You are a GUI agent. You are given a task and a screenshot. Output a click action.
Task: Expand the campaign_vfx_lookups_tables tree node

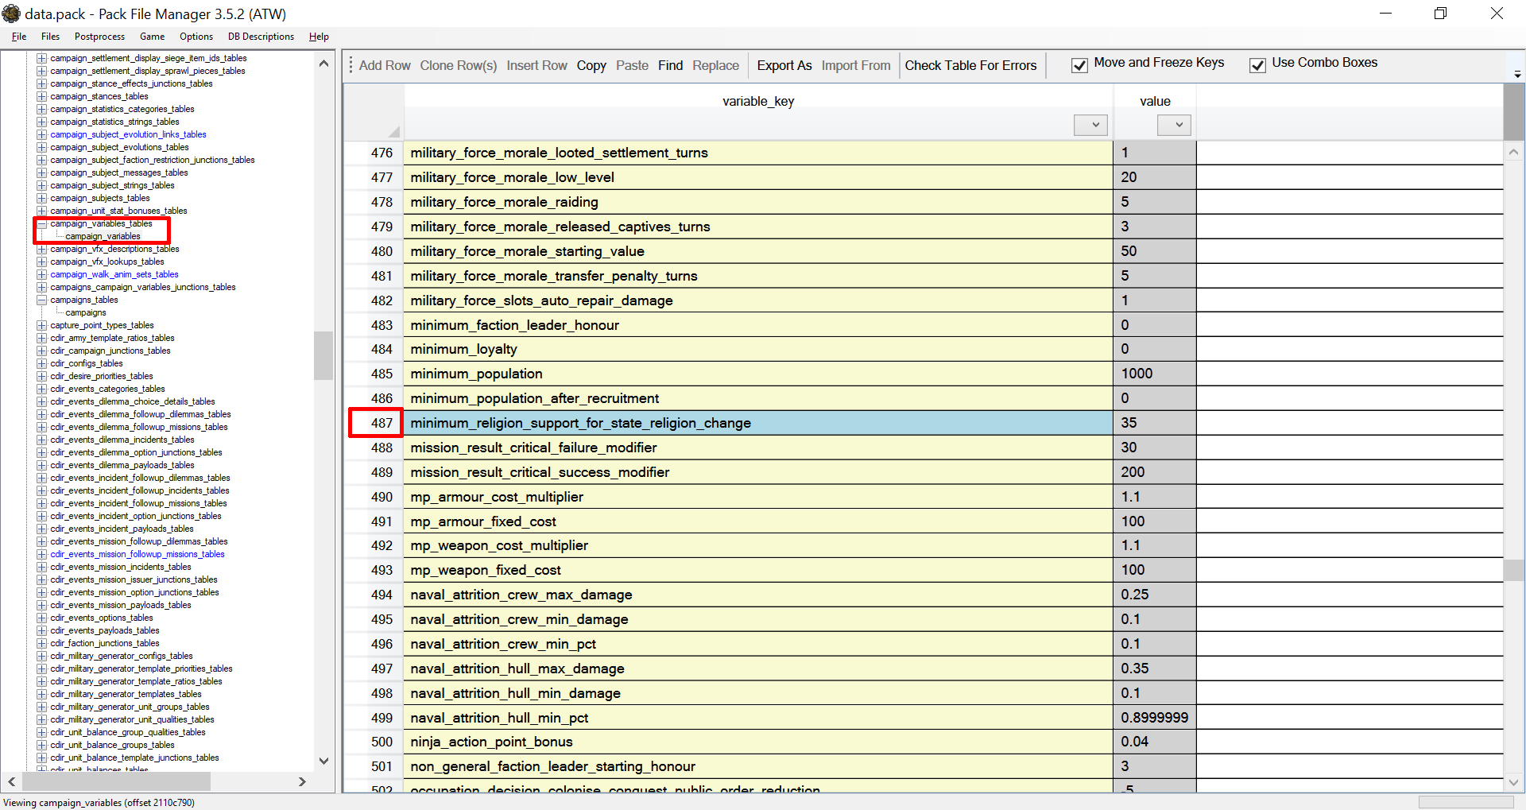[x=42, y=262]
